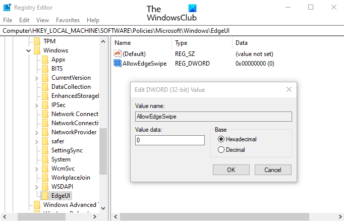
Task: Click the WcmSvc folder icon
Action: pyautogui.click(x=45, y=169)
